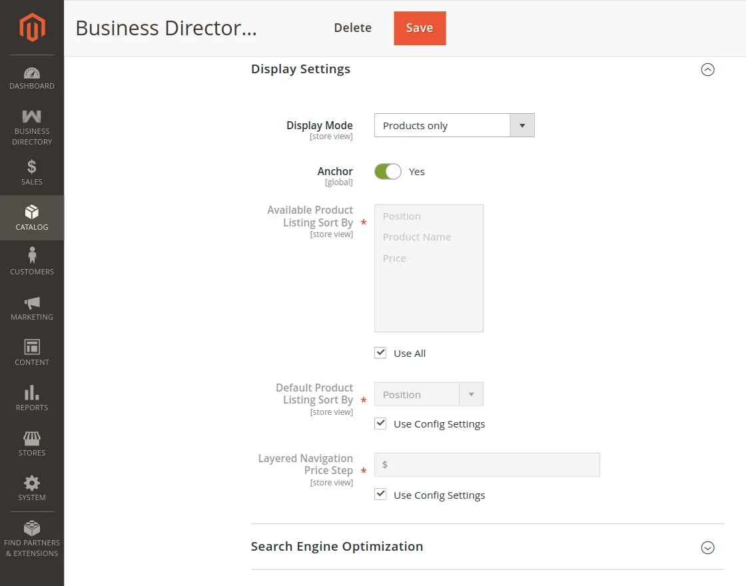Screen dimensions: 746x586
Task: Click the Magento logo icon
Action: pos(31,27)
